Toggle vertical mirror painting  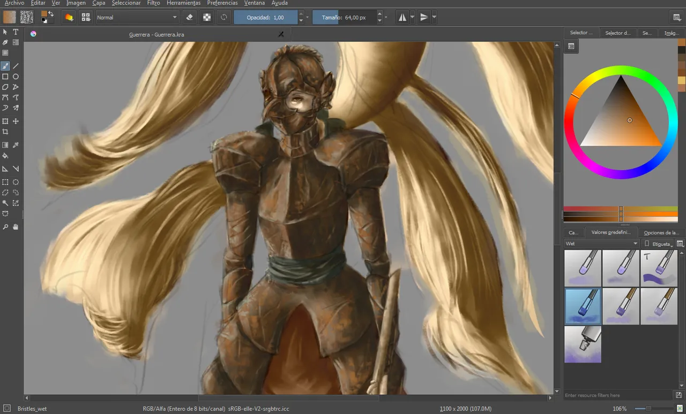pyautogui.click(x=424, y=17)
